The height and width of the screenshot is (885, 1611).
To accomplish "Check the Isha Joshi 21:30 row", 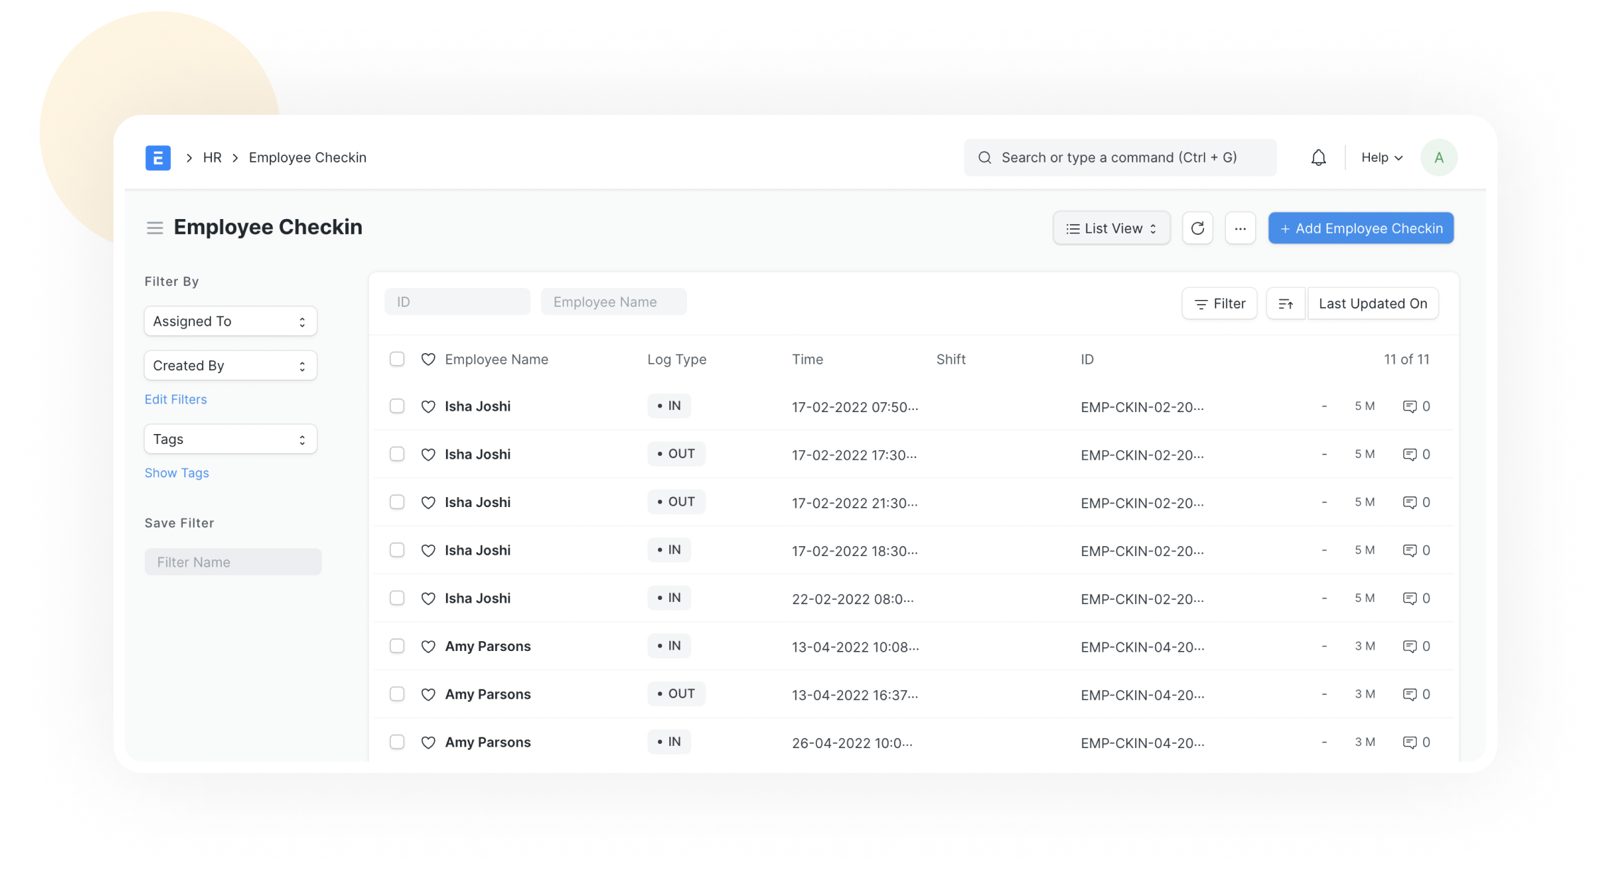I will [397, 502].
